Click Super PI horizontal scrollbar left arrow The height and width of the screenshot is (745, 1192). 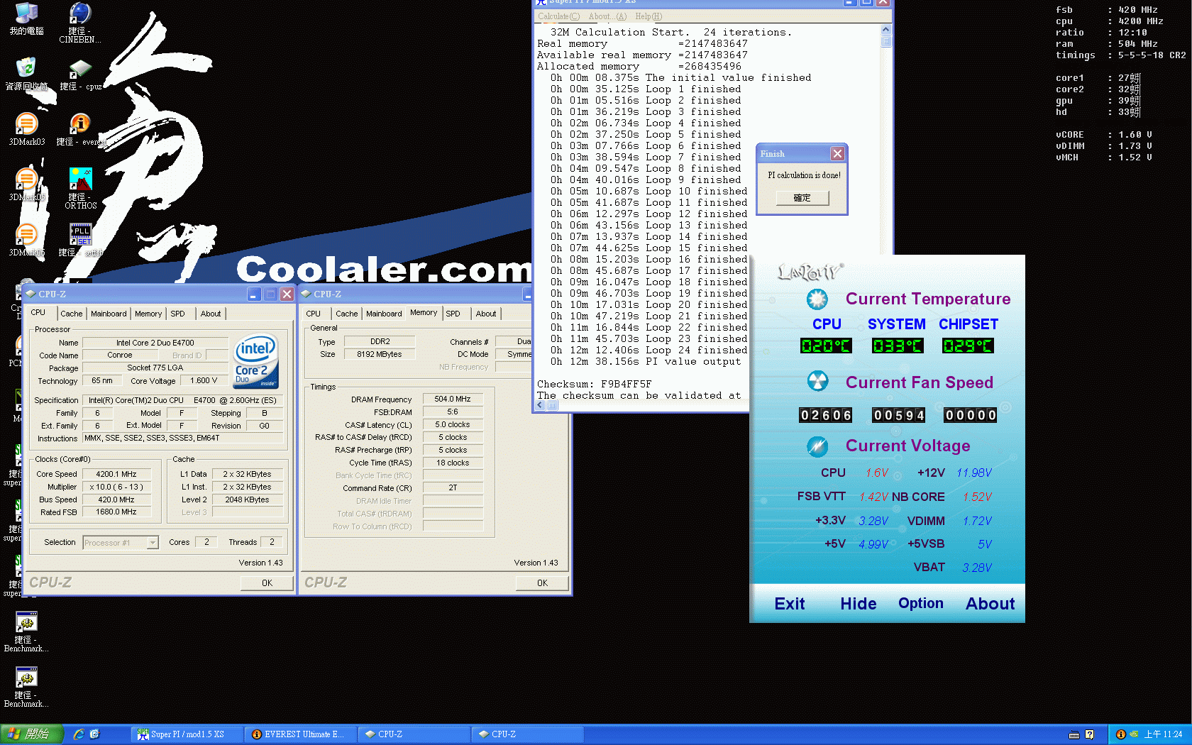click(x=541, y=405)
